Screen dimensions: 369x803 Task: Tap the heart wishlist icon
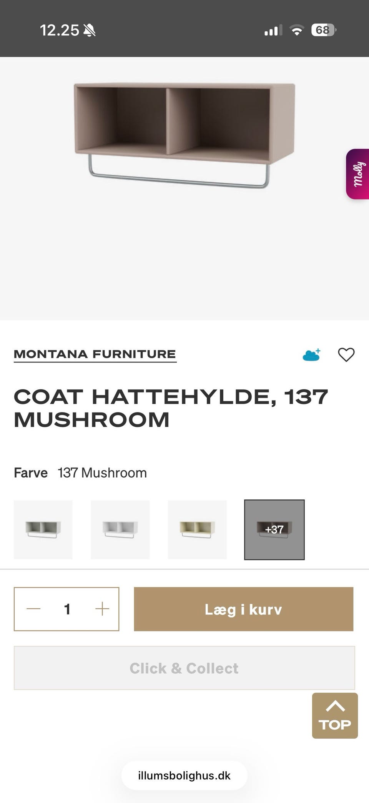[x=346, y=354]
